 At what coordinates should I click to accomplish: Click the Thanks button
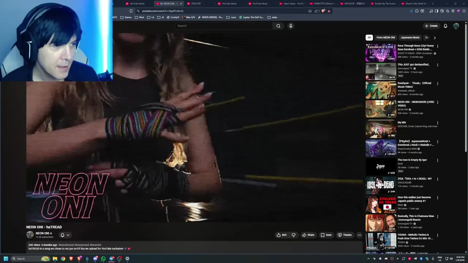[344, 235]
